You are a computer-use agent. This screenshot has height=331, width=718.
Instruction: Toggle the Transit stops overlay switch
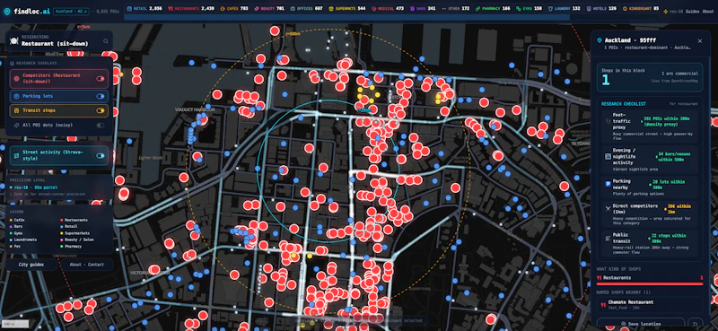[101, 110]
